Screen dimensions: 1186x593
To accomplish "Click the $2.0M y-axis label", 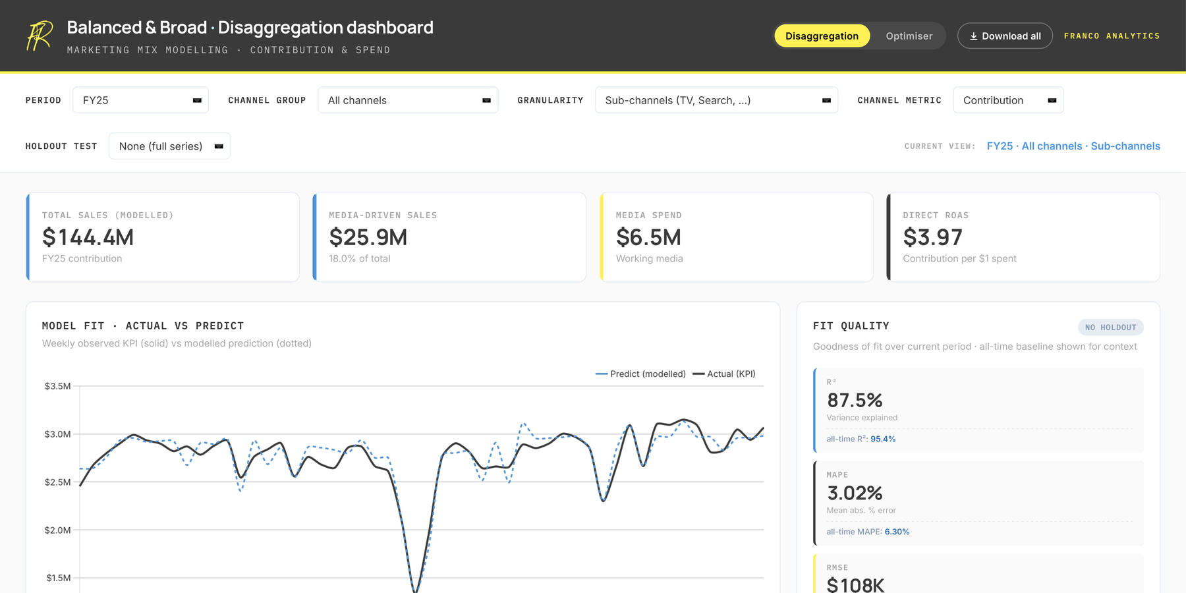I will point(57,530).
